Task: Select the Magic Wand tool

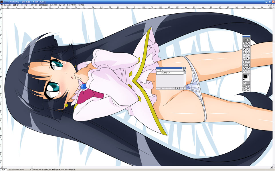Action: [x=248, y=46]
